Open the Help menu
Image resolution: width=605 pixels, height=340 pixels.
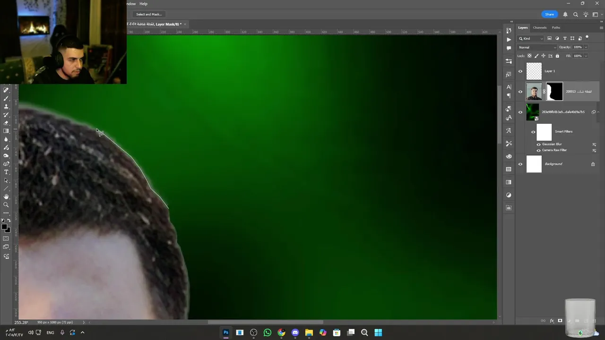[143, 4]
